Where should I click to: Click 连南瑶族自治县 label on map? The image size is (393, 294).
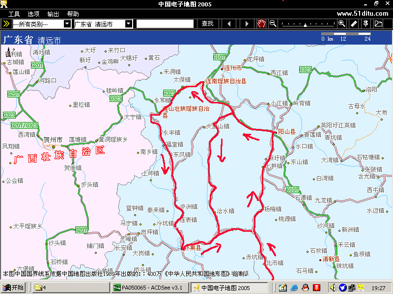226,81
